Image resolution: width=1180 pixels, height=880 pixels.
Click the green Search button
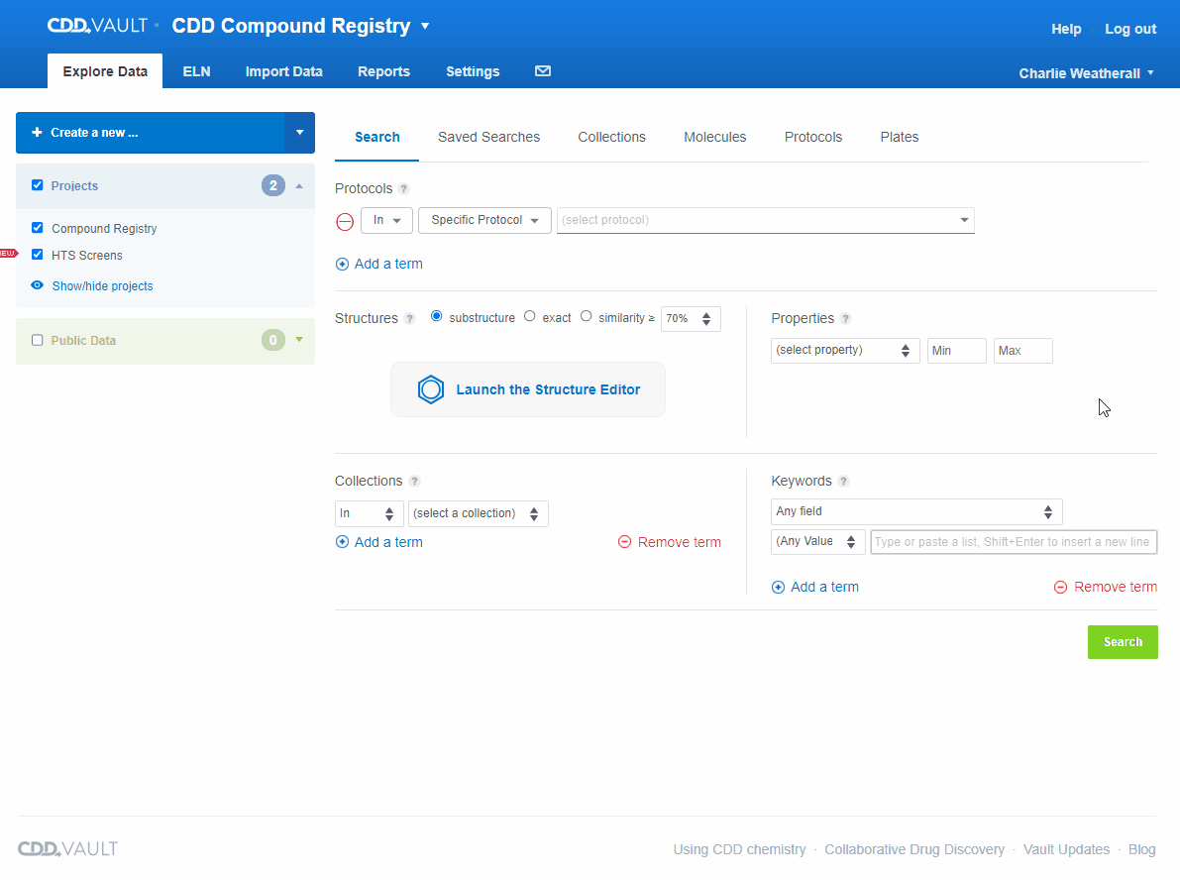point(1123,642)
